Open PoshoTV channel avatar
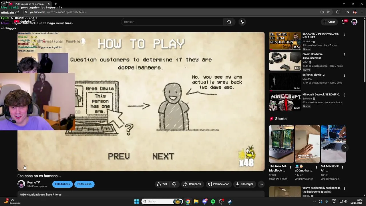 coord(21,184)
